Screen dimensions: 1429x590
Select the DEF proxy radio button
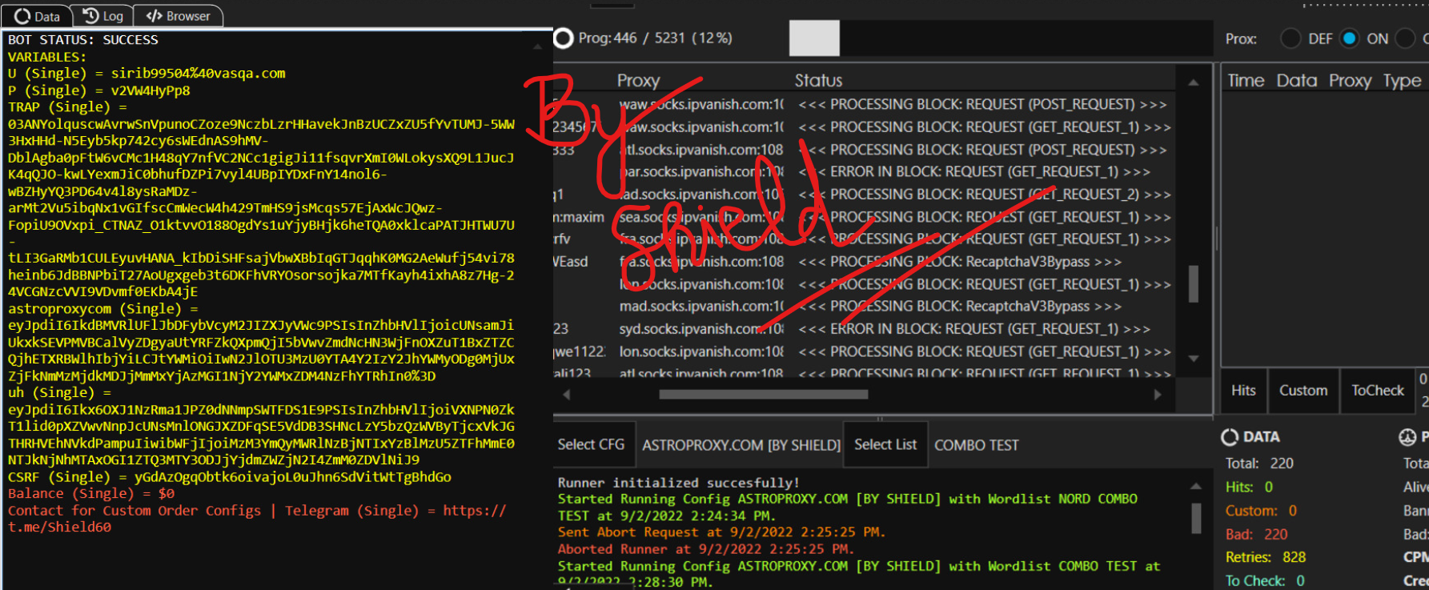[x=1291, y=38]
